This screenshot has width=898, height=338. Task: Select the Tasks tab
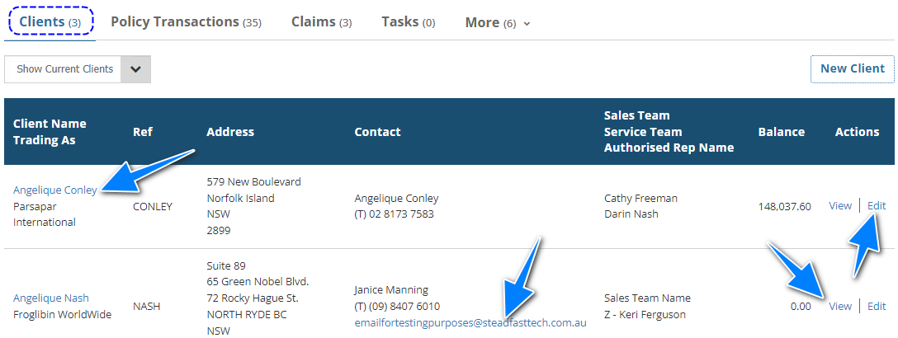coord(408,22)
